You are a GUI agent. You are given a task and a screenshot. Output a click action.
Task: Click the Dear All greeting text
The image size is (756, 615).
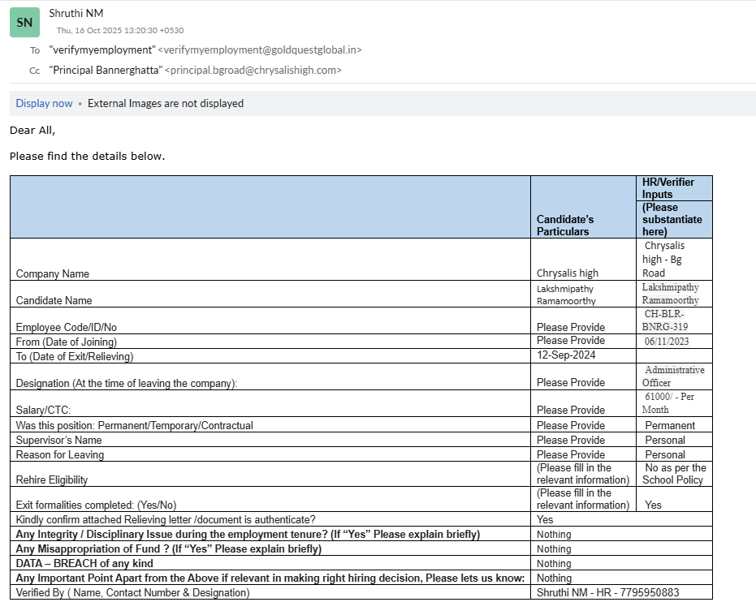(32, 130)
